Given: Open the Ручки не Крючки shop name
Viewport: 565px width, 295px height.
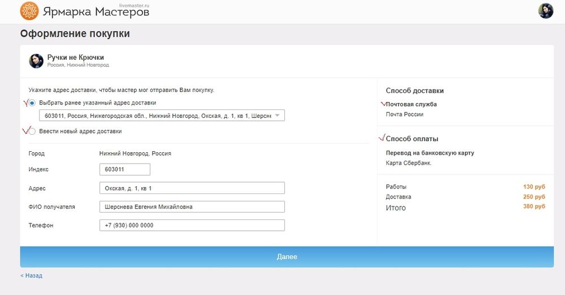Looking at the screenshot, I should [x=76, y=58].
